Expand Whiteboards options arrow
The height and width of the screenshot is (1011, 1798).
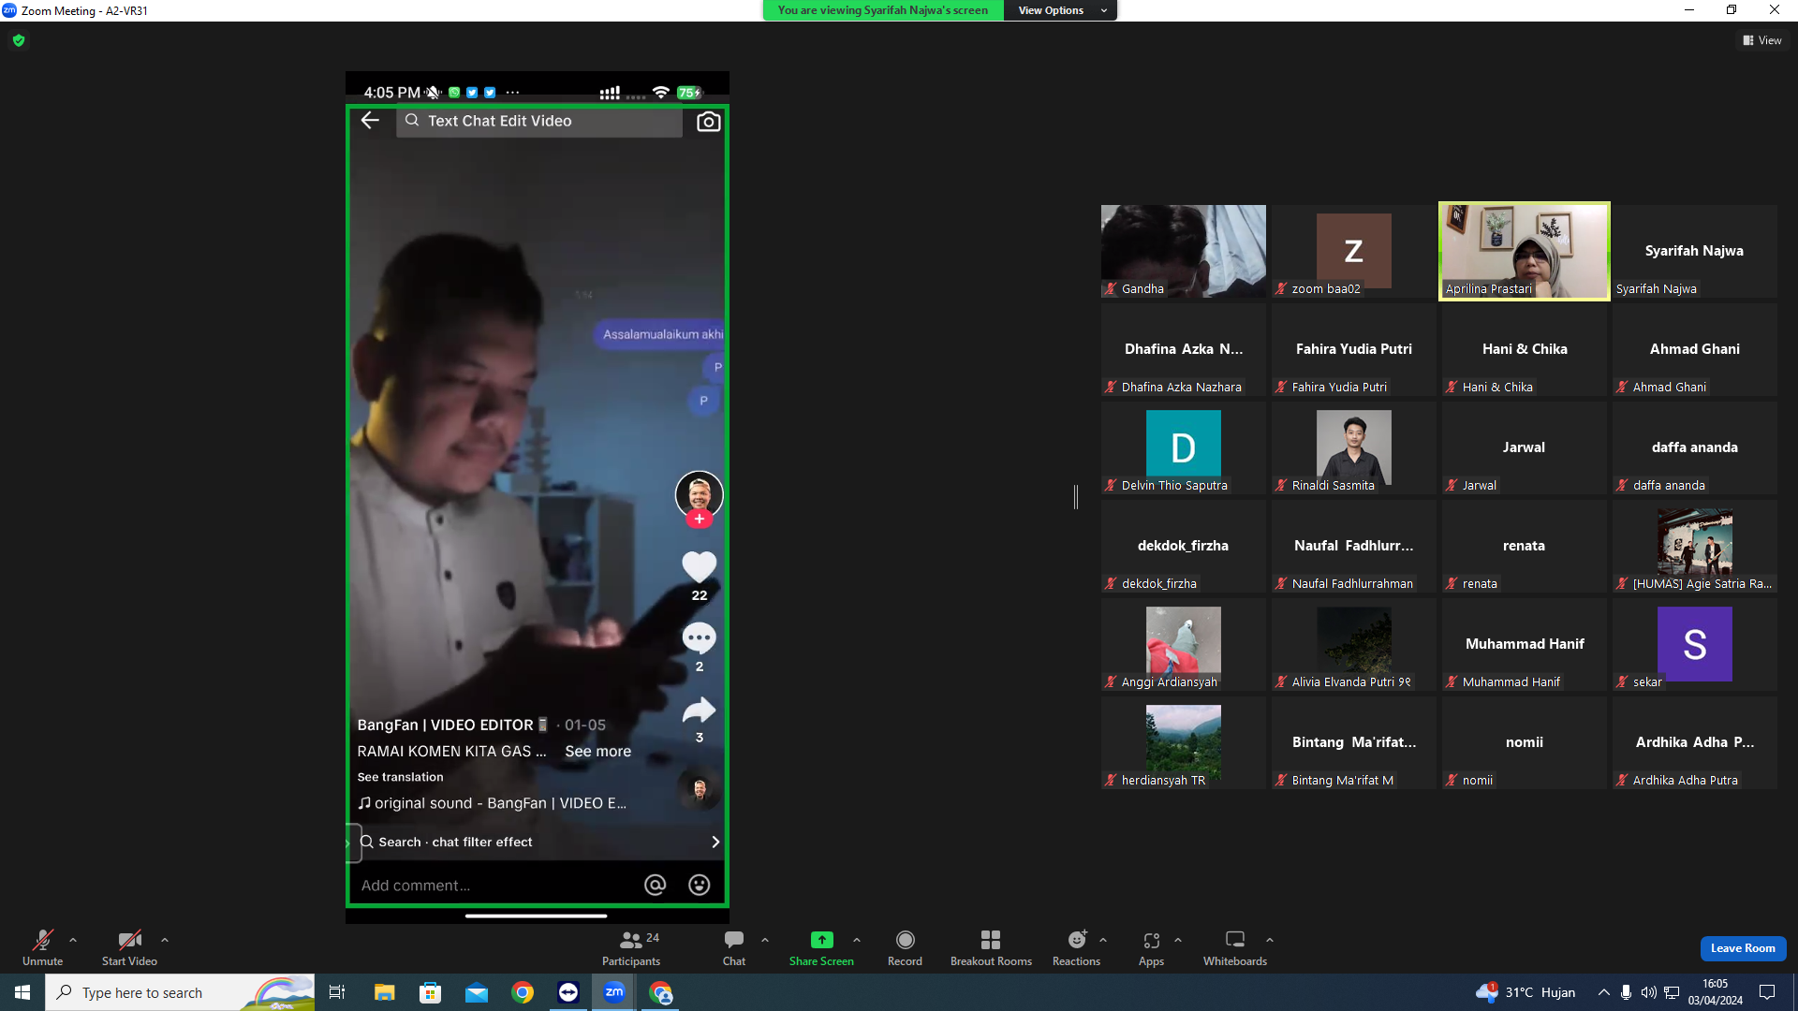tap(1270, 940)
